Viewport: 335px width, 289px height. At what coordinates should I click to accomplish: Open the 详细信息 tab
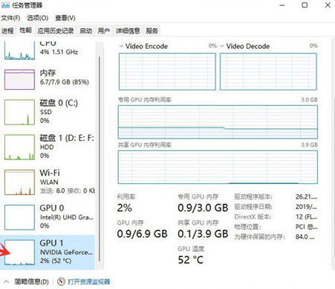128,30
